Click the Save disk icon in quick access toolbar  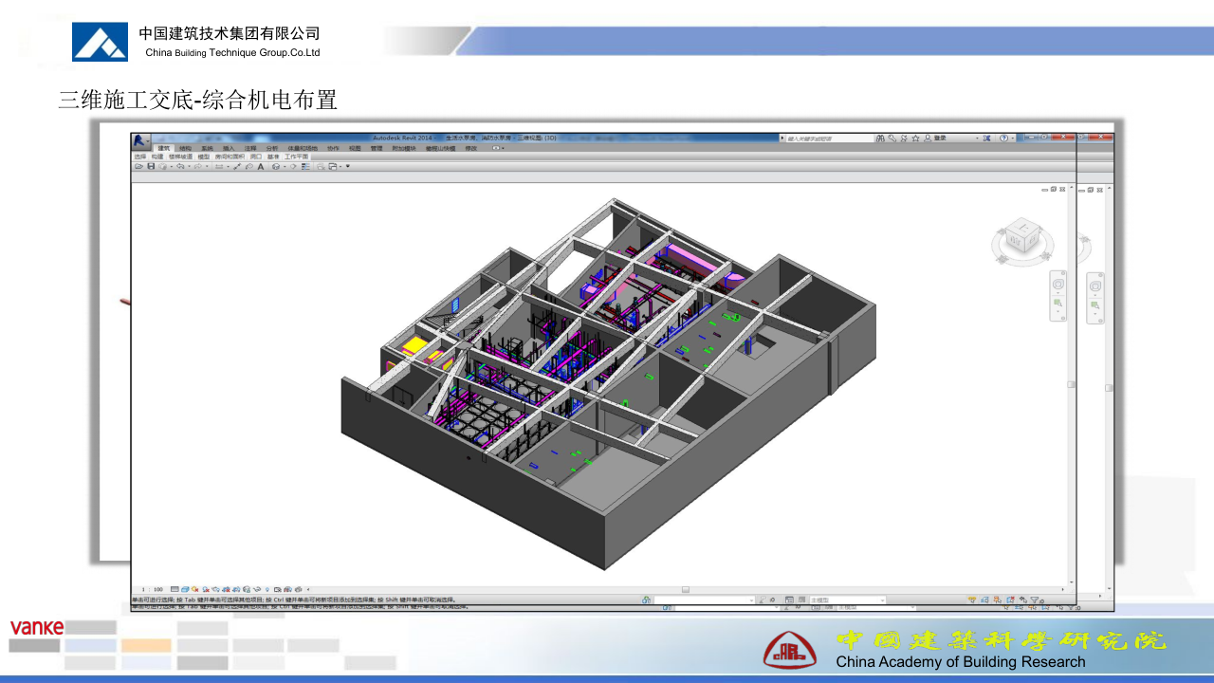tap(151, 166)
